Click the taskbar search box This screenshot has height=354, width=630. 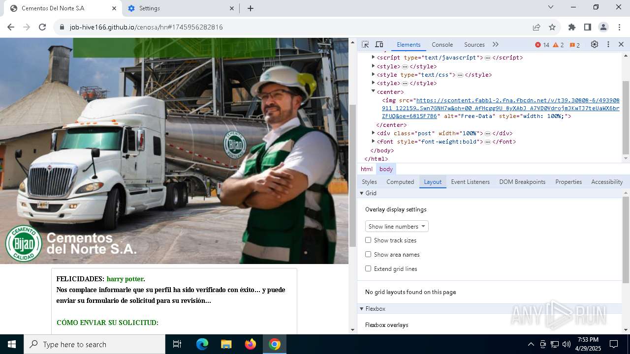coord(94,344)
